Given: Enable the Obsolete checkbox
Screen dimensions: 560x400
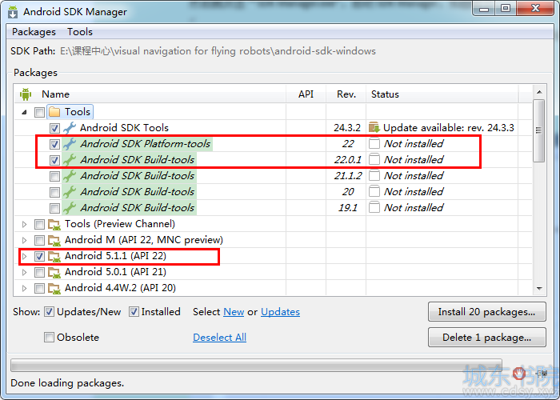Looking at the screenshot, I should pos(49,337).
